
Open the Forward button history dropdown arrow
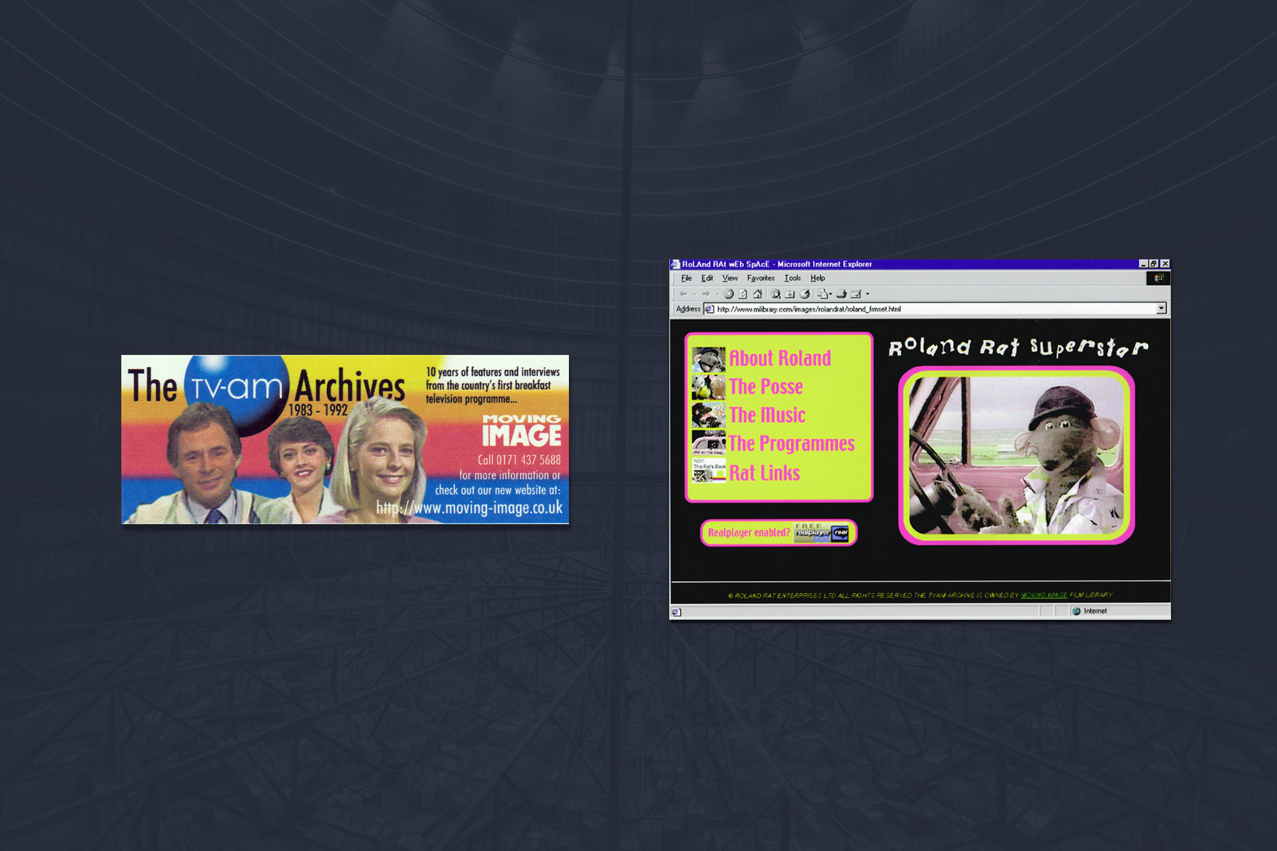[717, 294]
